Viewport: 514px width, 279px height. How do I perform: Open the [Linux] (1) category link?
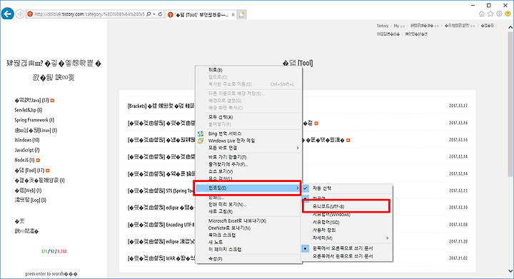(36, 131)
